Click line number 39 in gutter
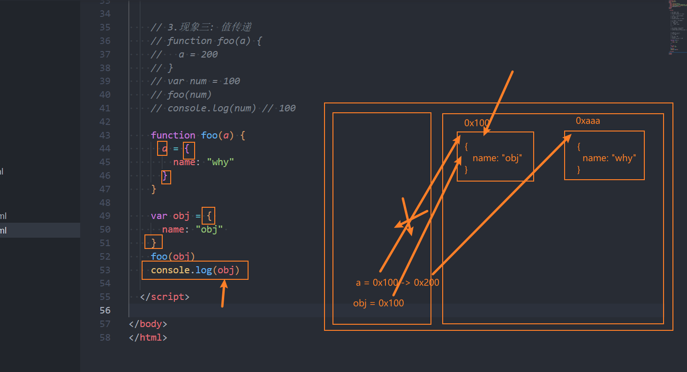Viewport: 687px width, 372px height. (105, 81)
